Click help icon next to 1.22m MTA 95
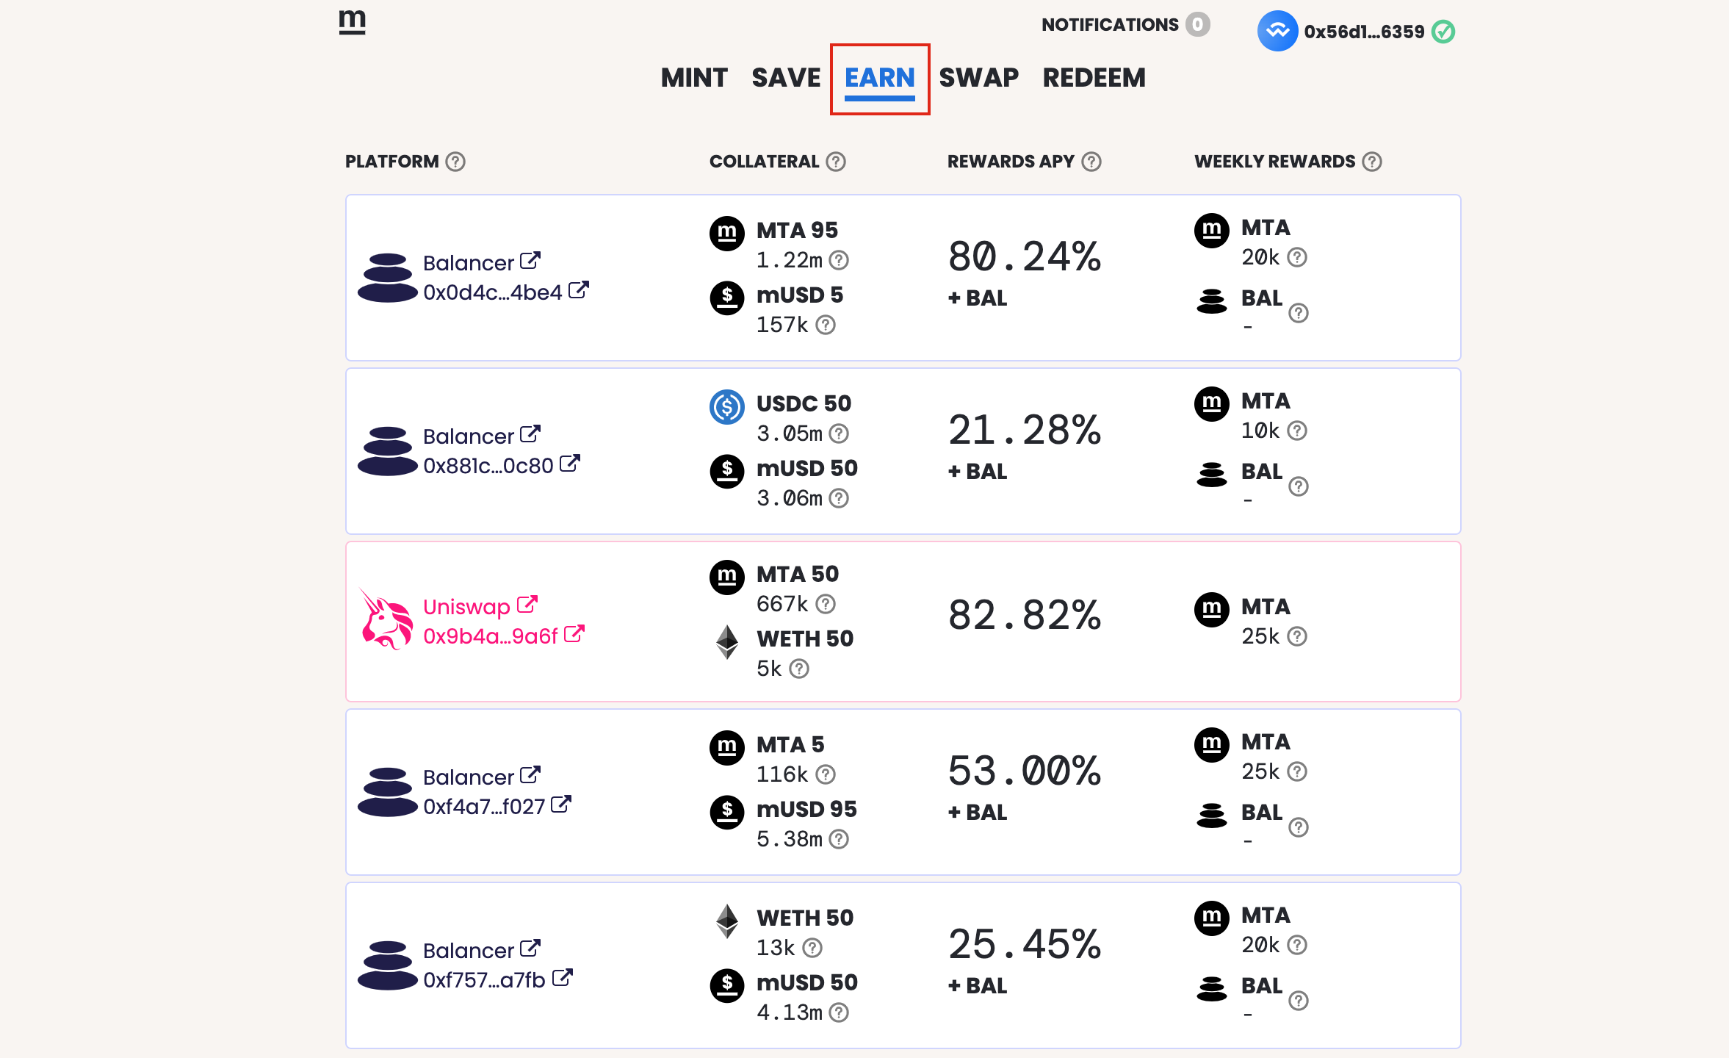 (839, 260)
